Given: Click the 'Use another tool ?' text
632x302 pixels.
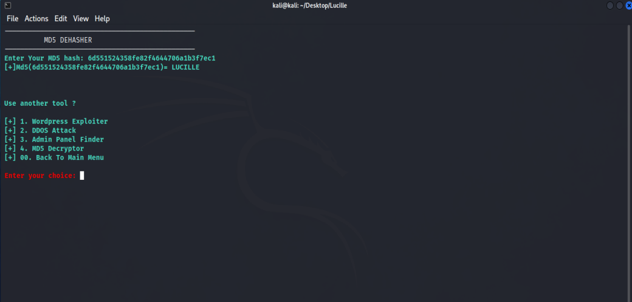Looking at the screenshot, I should click(40, 103).
